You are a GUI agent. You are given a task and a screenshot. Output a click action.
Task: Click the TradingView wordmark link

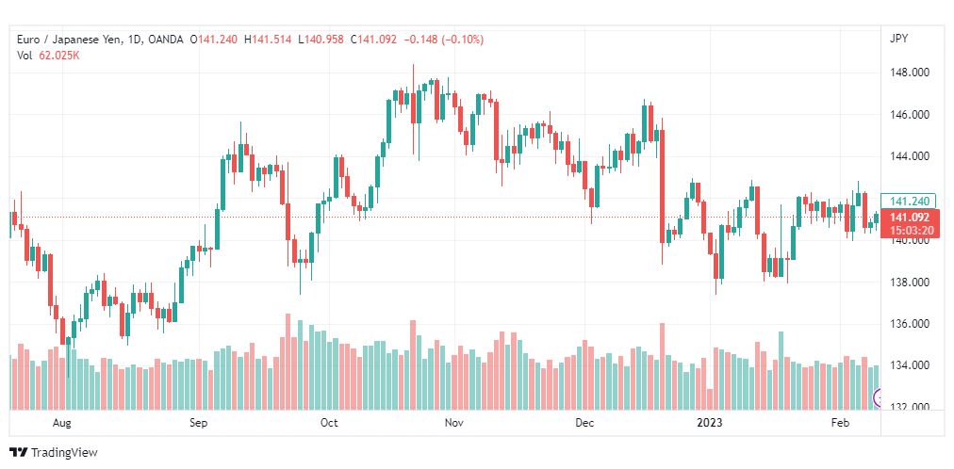point(64,453)
